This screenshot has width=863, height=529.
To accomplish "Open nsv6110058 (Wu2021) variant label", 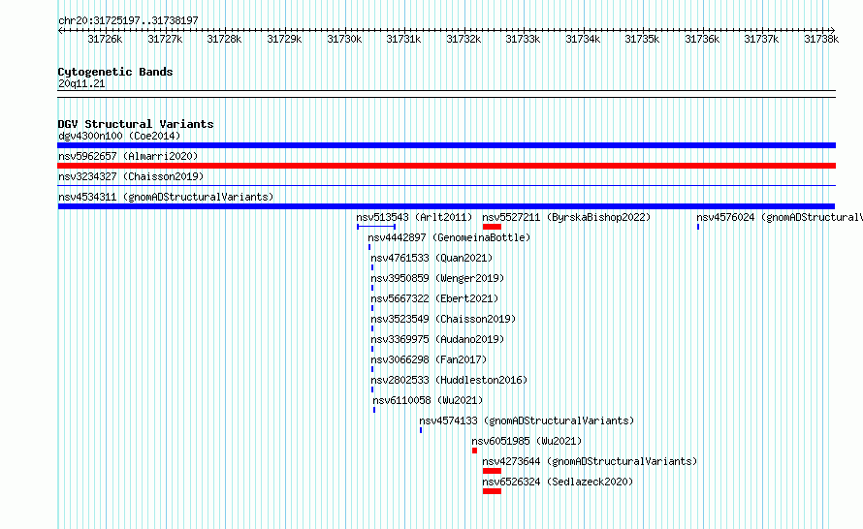I will [x=428, y=400].
